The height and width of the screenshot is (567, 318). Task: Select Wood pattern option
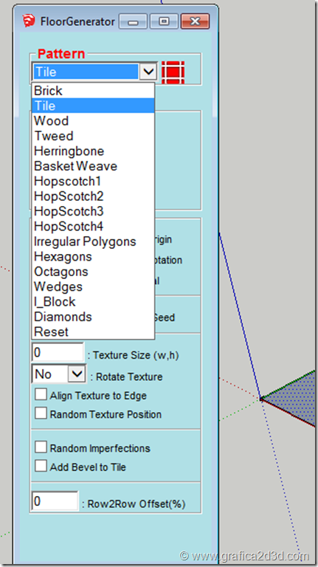[x=93, y=121]
